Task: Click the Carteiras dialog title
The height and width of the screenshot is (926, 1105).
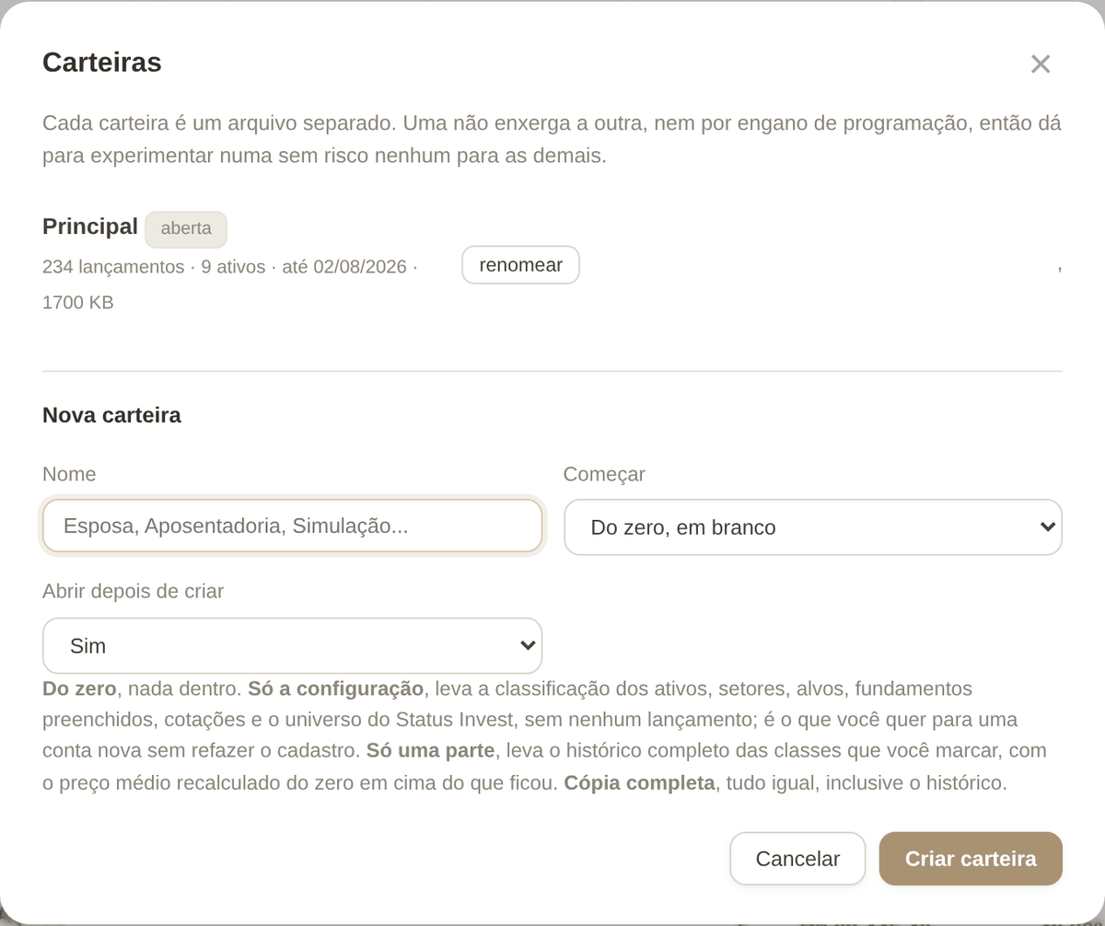Action: point(102,63)
